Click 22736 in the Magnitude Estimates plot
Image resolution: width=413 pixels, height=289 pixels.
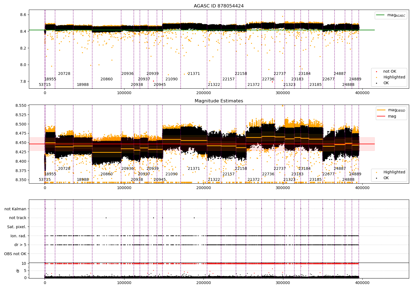(268, 174)
